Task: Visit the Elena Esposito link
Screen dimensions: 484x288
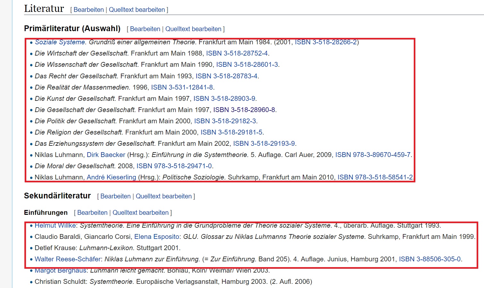Action: tap(157, 237)
